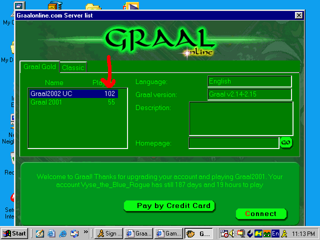Viewport: 320px width, 240px height.
Task: Click the zipped archive desktop icon
Action: point(55,5)
